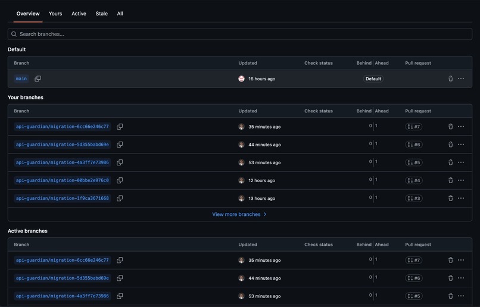This screenshot has width=480, height=307.
Task: Copy migration-6cc66e246c77 name under Active branches
Action: click(120, 260)
